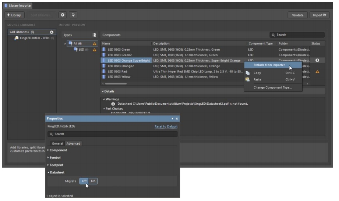Set datasheet Migrate to Off

point(84,181)
